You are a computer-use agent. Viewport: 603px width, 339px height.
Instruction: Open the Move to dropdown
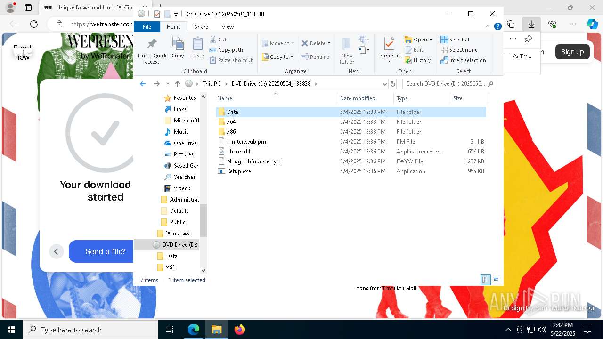coord(278,43)
